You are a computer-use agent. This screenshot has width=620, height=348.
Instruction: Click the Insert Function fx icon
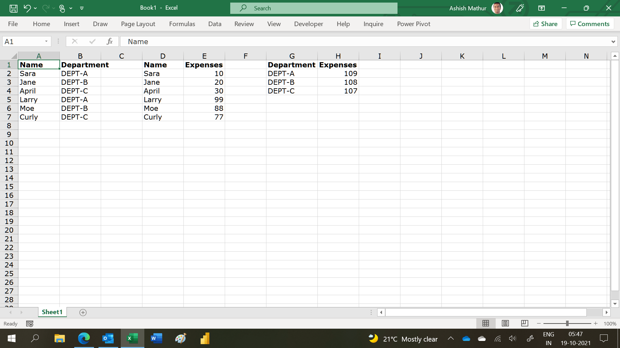tap(109, 41)
